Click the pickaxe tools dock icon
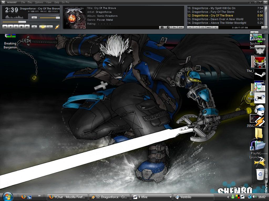 260,162
